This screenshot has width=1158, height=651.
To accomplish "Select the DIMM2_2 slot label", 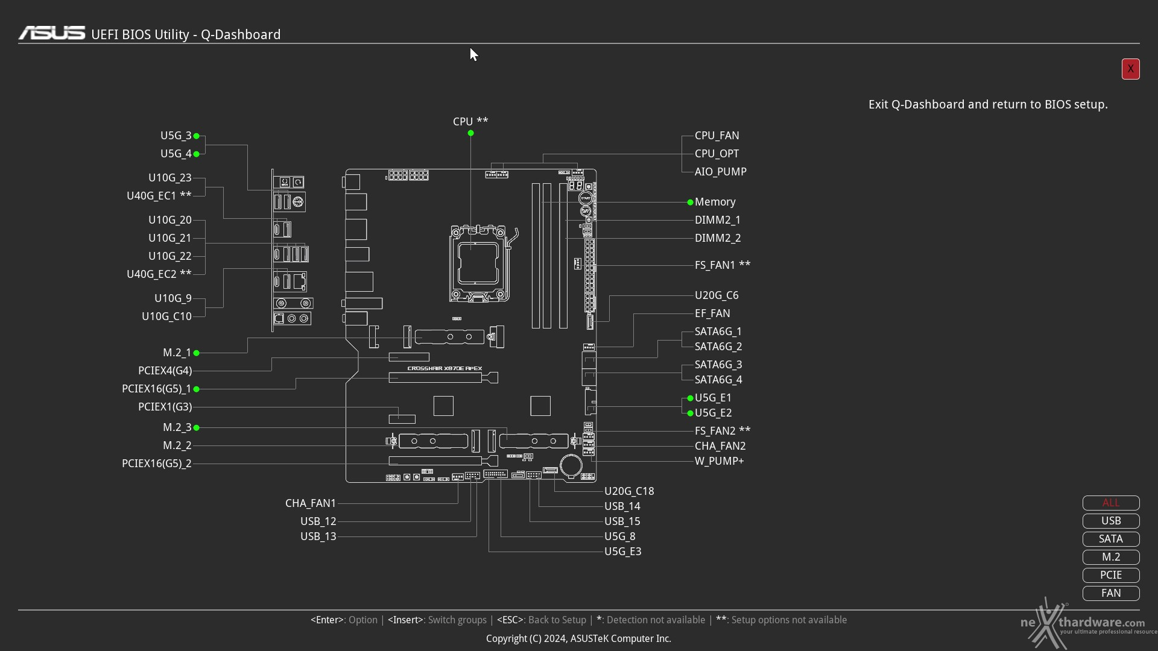I will (x=717, y=238).
